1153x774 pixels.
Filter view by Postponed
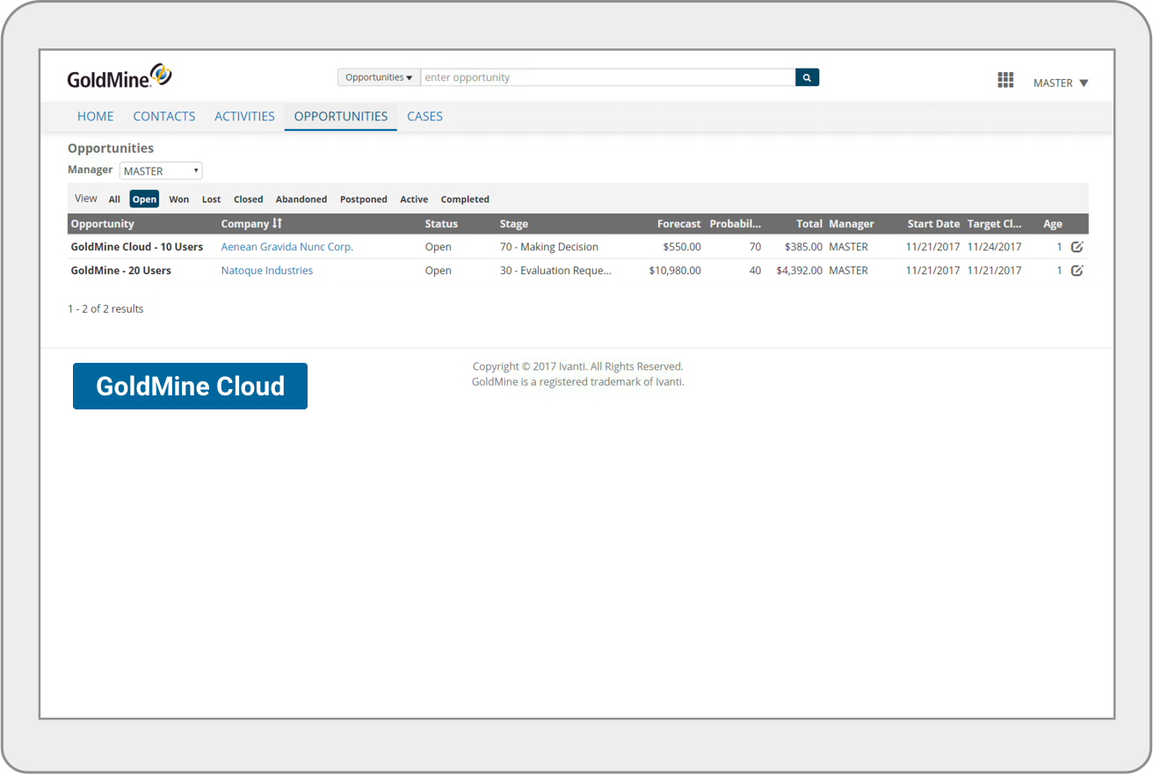[x=364, y=199]
